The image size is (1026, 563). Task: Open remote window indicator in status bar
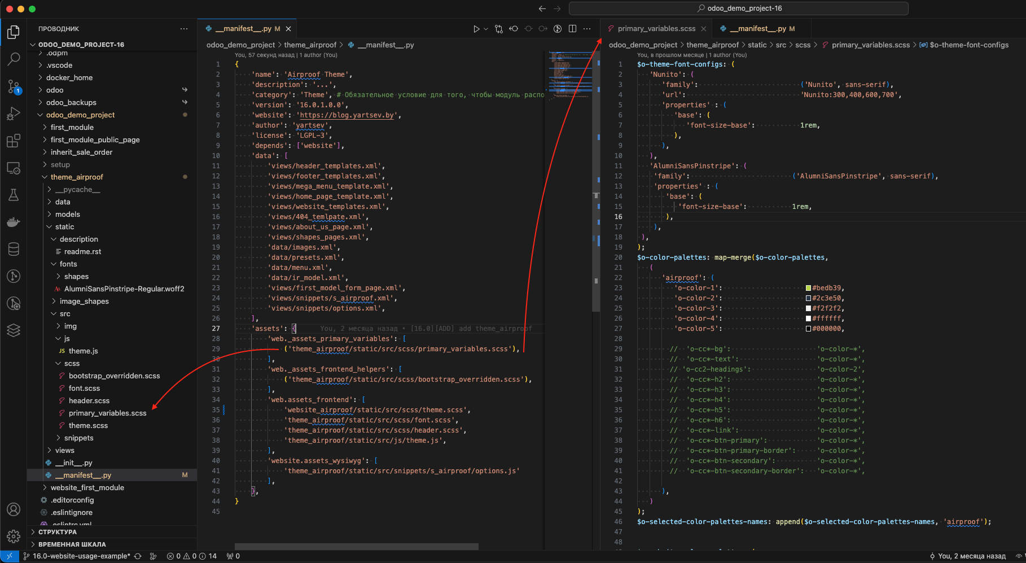point(10,556)
